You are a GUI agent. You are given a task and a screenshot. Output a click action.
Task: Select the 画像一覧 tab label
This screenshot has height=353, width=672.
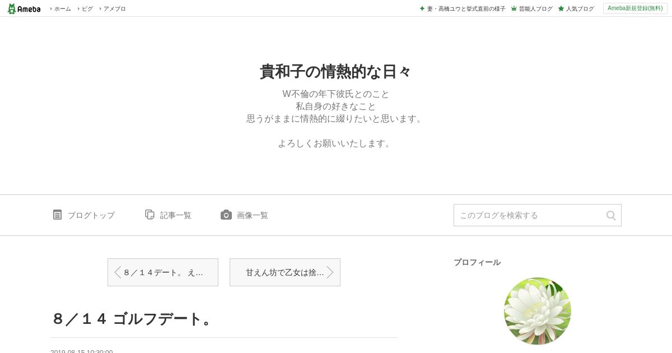(252, 215)
